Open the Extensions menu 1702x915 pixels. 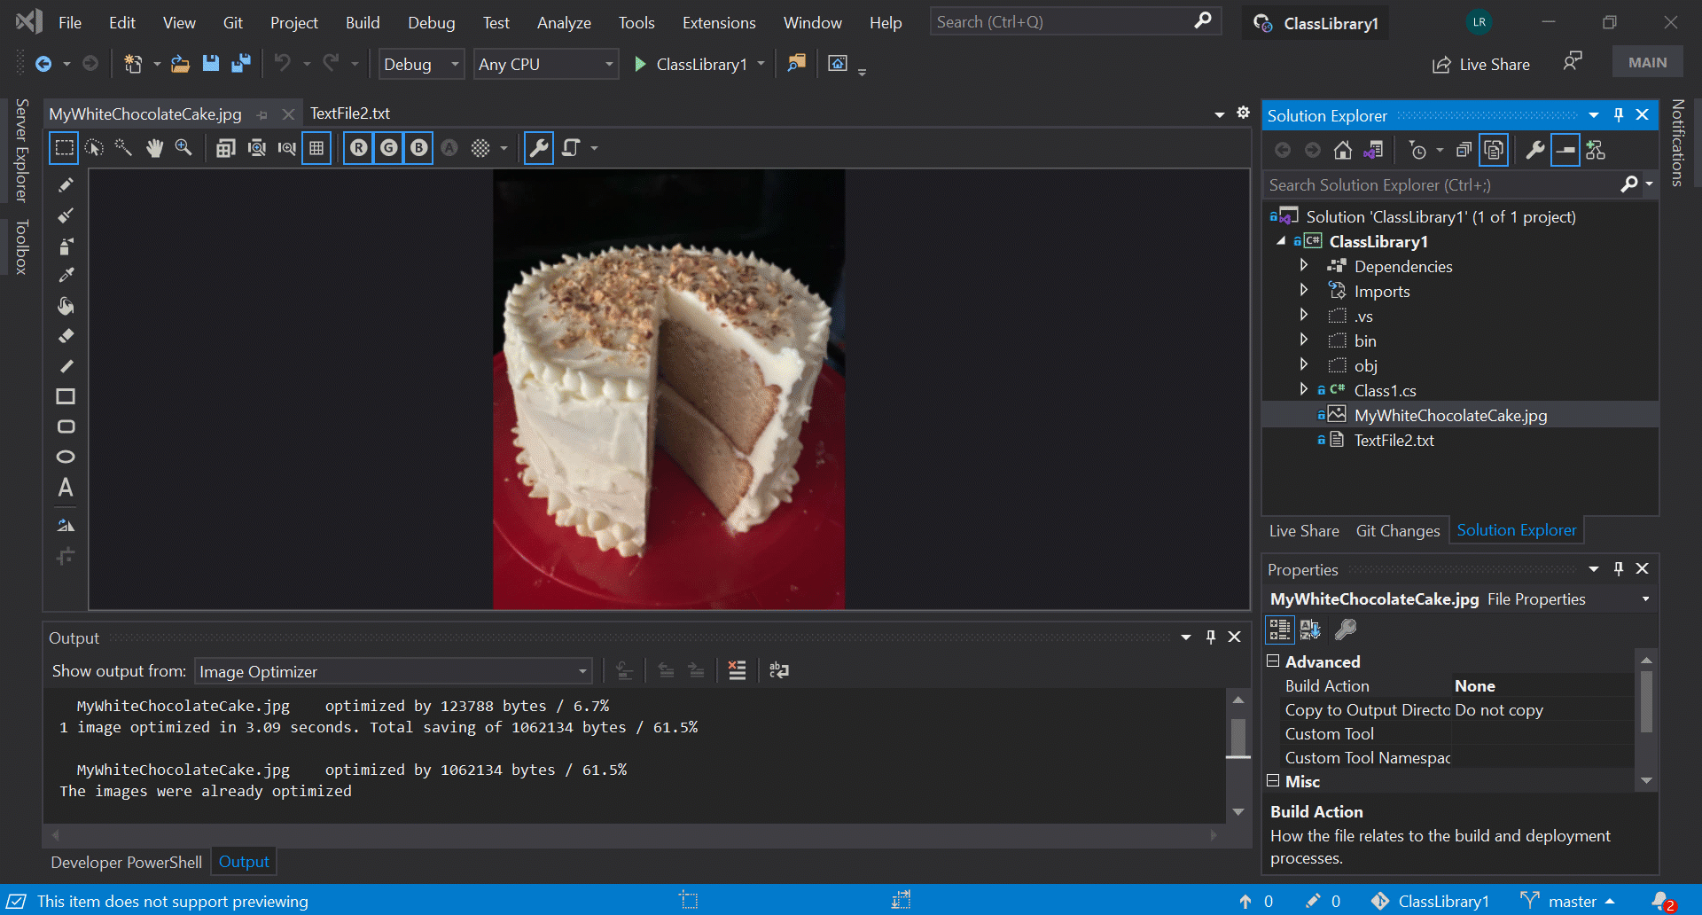pos(718,23)
